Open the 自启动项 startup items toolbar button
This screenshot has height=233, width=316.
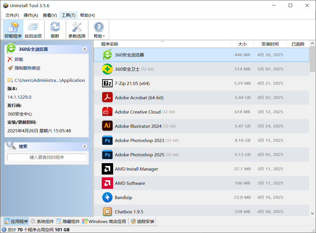33,29
